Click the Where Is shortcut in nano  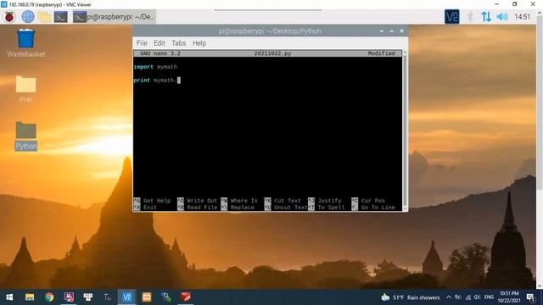coord(239,201)
